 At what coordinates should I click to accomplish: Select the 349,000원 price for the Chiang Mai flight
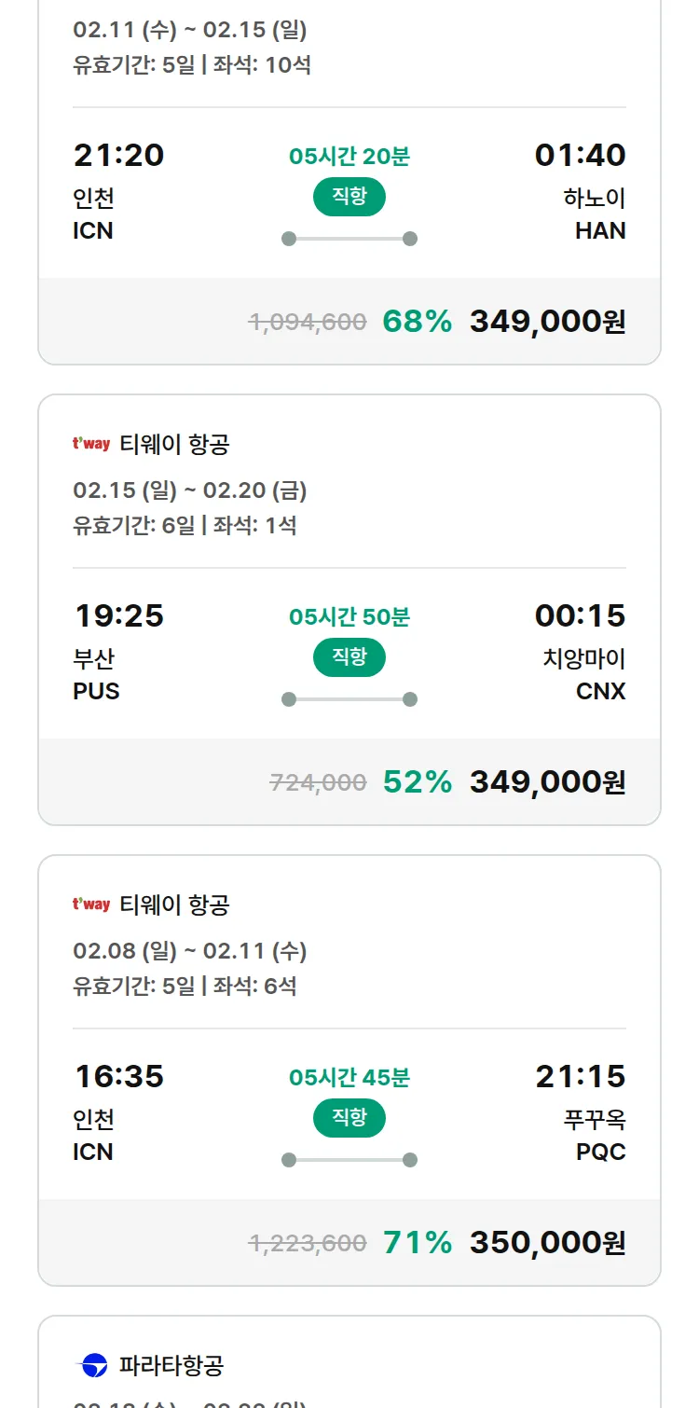coord(547,782)
